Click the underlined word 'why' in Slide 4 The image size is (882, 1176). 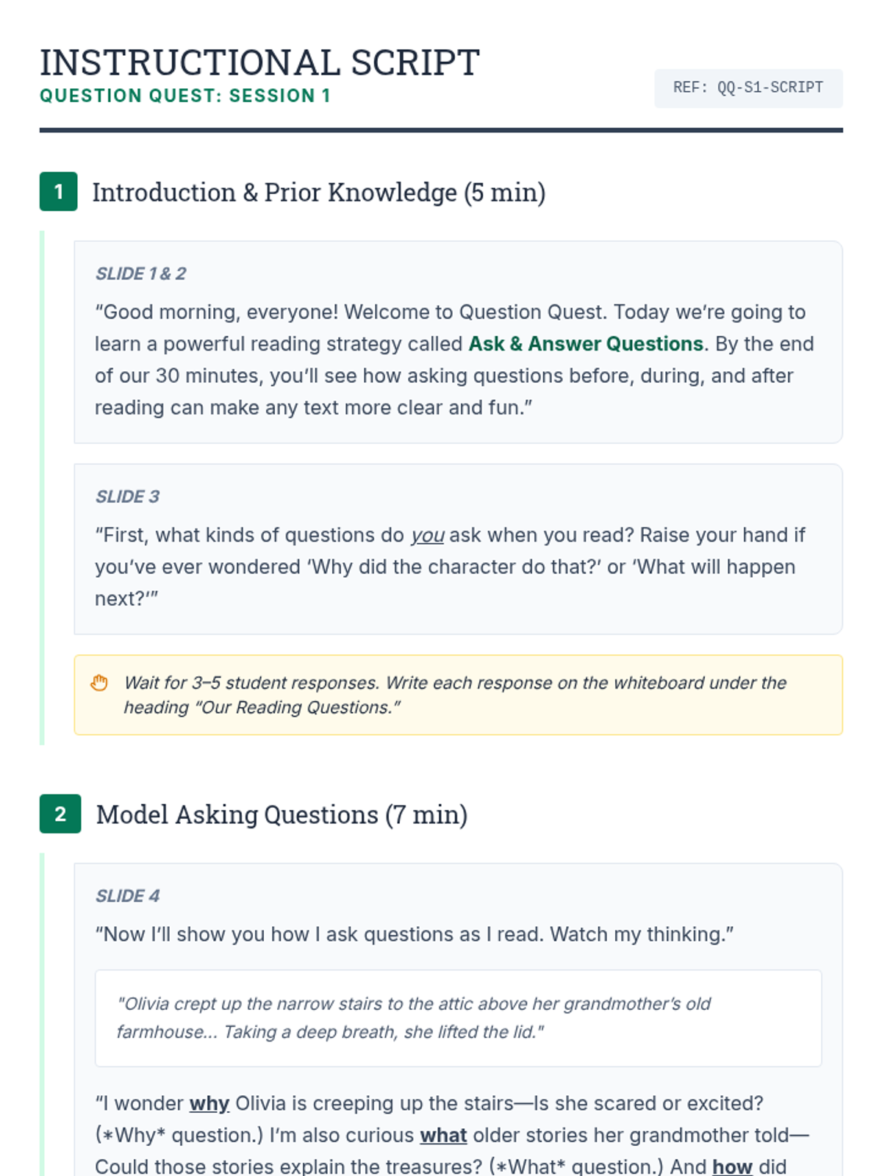pyautogui.click(x=209, y=1103)
